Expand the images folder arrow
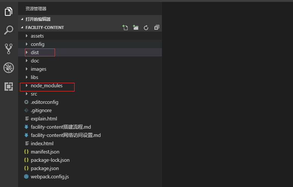The image size is (293, 187). tap(26, 69)
